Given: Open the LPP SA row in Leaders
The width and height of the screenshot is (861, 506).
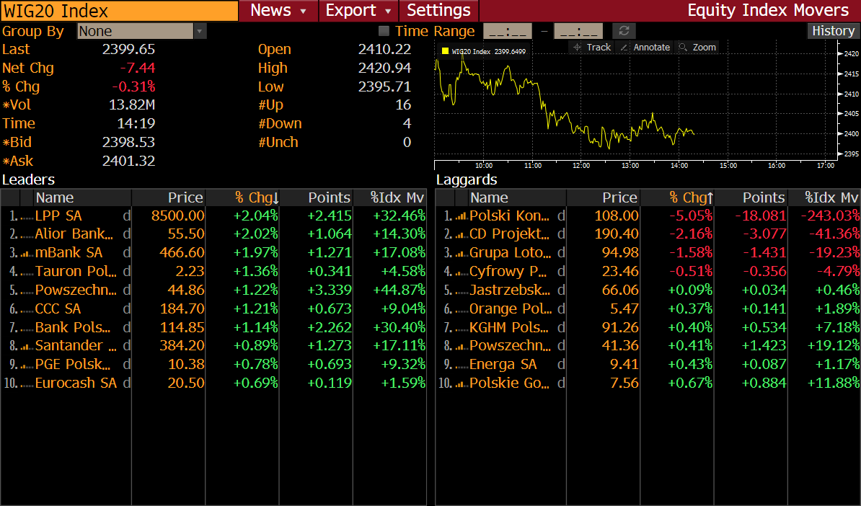Looking at the screenshot, I should 58,216.
